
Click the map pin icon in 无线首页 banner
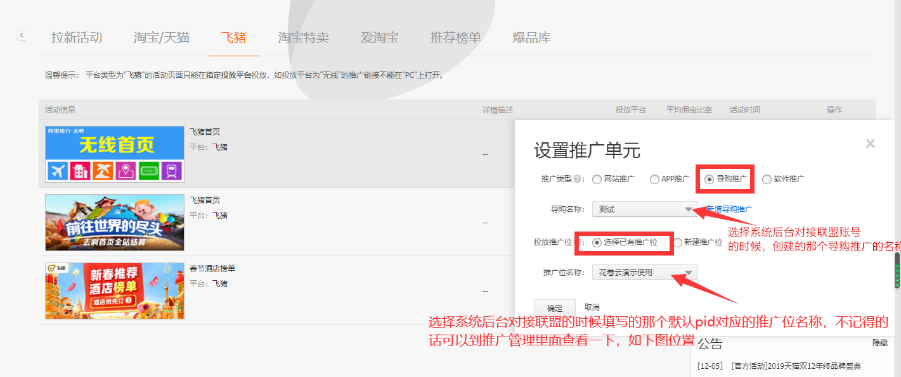(126, 171)
